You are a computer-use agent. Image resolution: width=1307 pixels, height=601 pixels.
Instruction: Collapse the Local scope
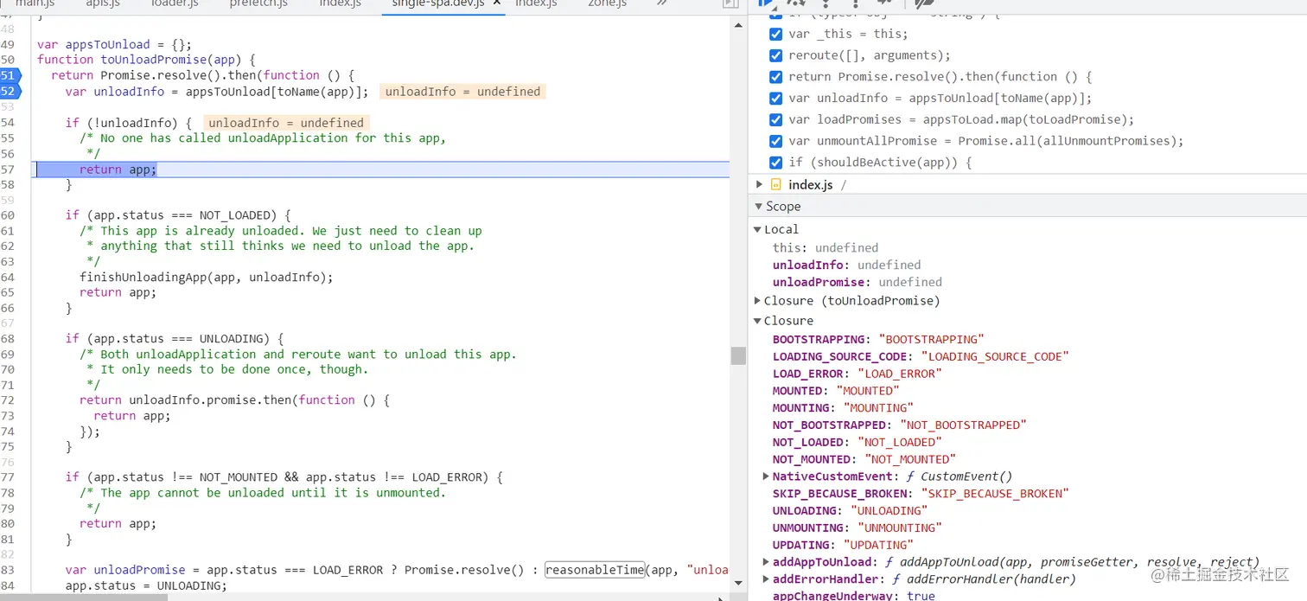757,229
